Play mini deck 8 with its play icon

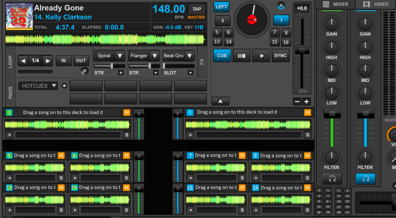point(255,178)
